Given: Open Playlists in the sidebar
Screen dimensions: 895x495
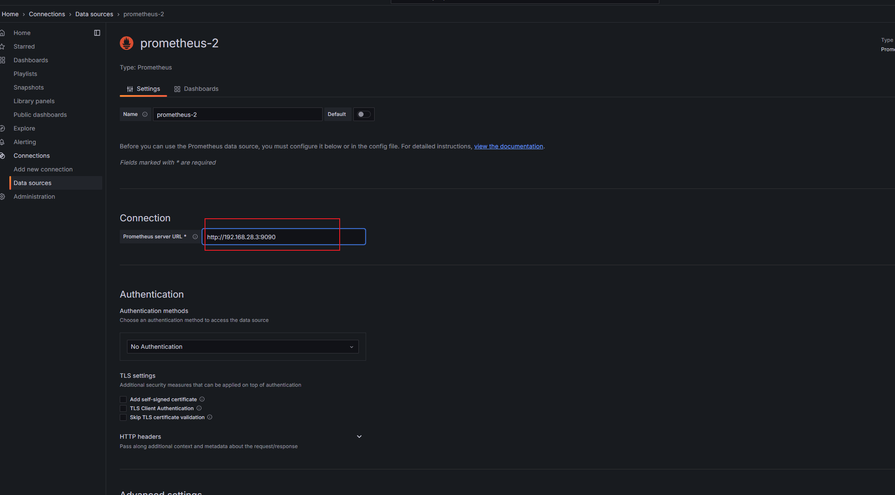Looking at the screenshot, I should tap(25, 74).
